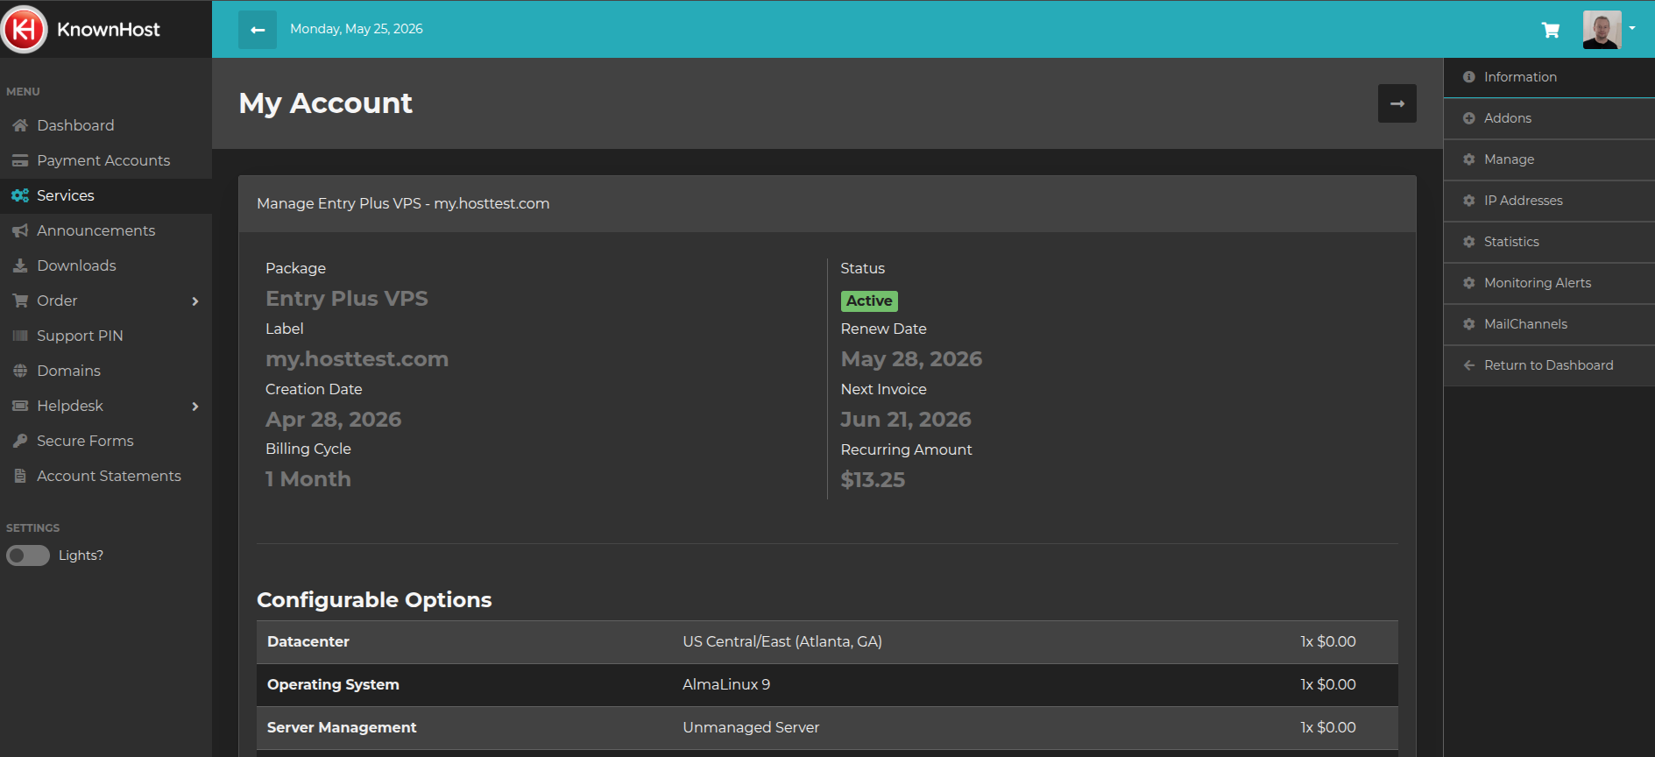Click the my.hosttest.com label value
Viewport: 1655px width, 757px height.
(x=357, y=359)
